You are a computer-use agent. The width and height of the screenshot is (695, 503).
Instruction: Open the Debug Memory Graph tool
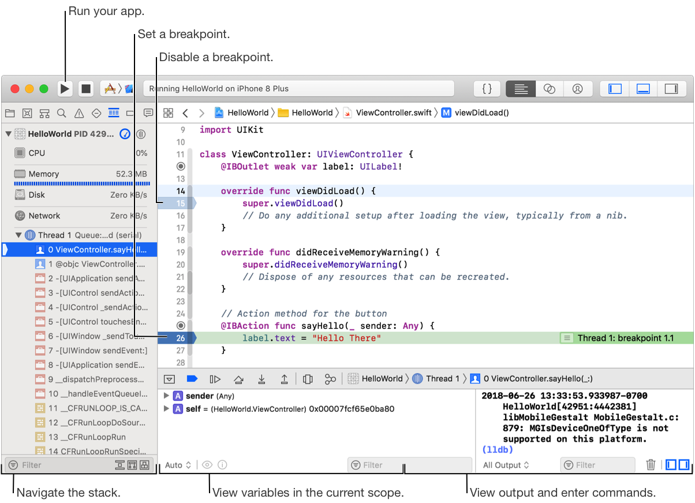[x=330, y=379]
